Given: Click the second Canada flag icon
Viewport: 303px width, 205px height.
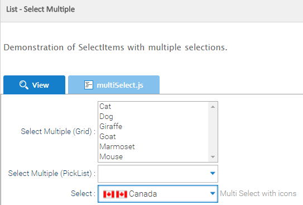Looking at the screenshot, I should (122, 194).
